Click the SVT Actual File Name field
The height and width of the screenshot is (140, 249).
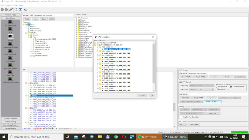[218, 73]
